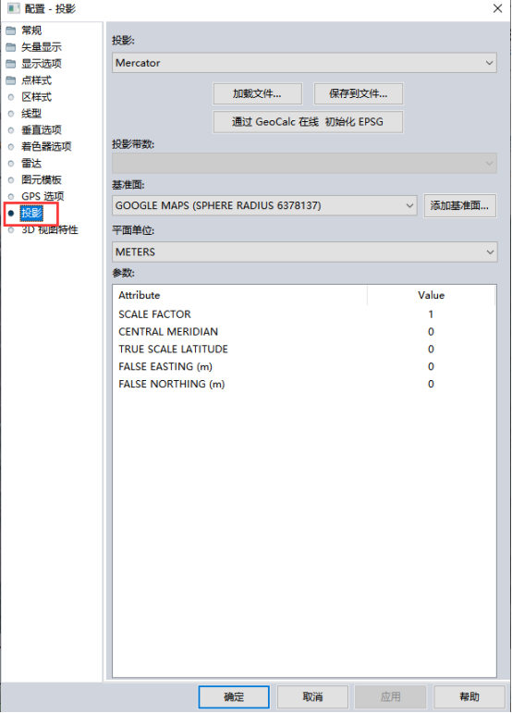The width and height of the screenshot is (512, 713).
Task: Select the CENTRAL MERIDIAN parameter row
Action: (x=304, y=332)
